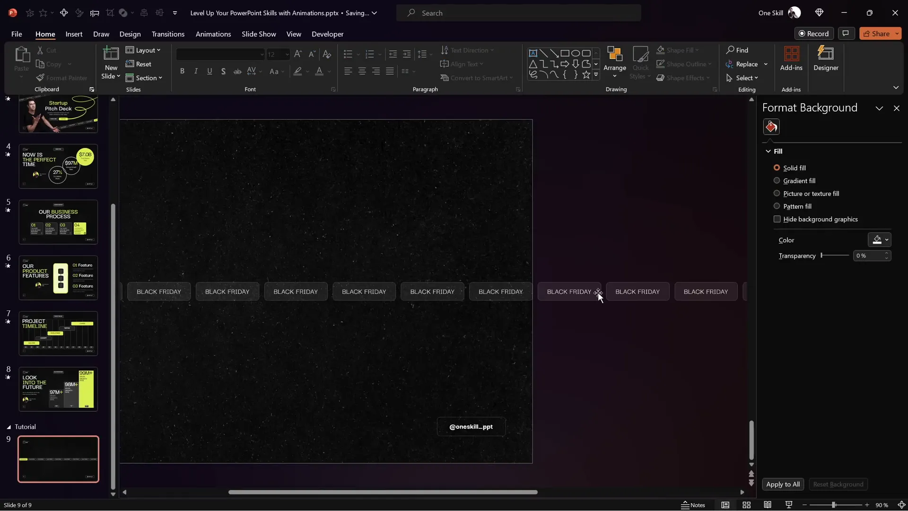Click the Bold formatting icon
The image size is (908, 511).
coord(182,71)
